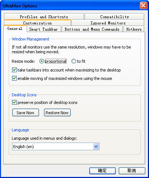Select the General tab
The image size is (149, 178).
[x=15, y=29]
